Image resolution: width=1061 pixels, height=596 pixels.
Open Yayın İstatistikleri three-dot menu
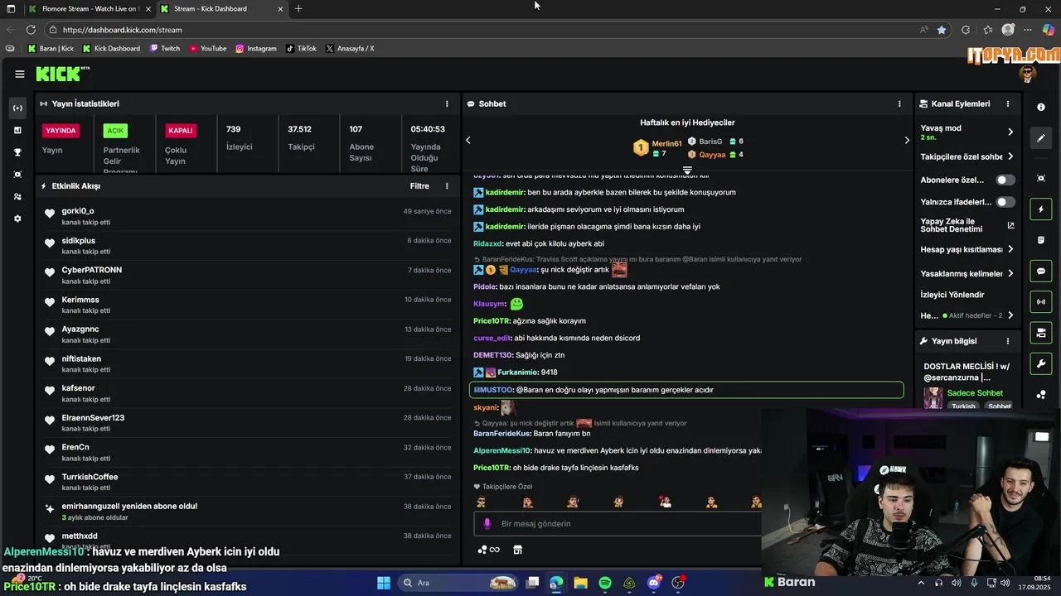point(447,103)
